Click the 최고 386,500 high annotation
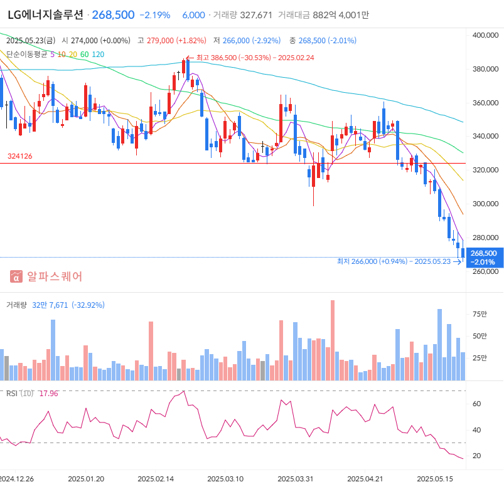This screenshot has height=487, width=504. click(x=250, y=58)
